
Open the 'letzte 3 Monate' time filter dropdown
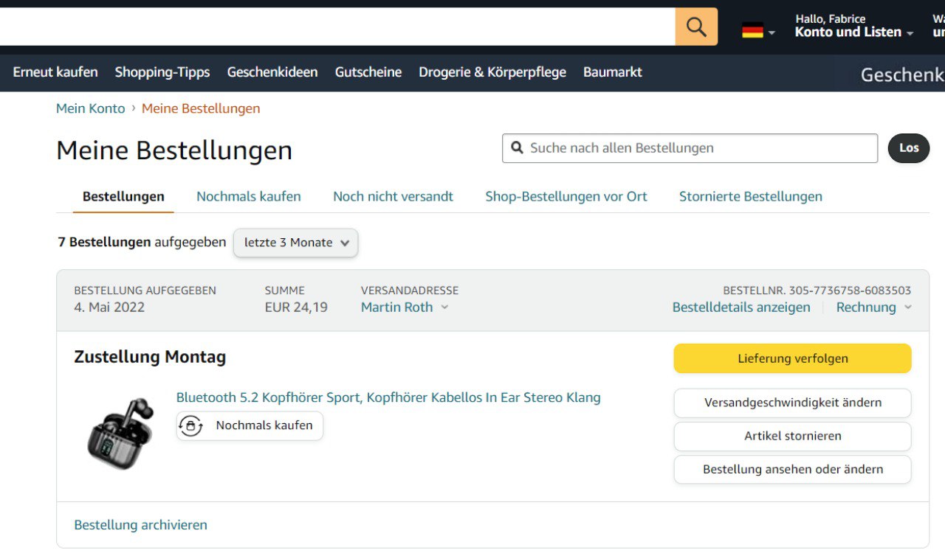coord(295,243)
